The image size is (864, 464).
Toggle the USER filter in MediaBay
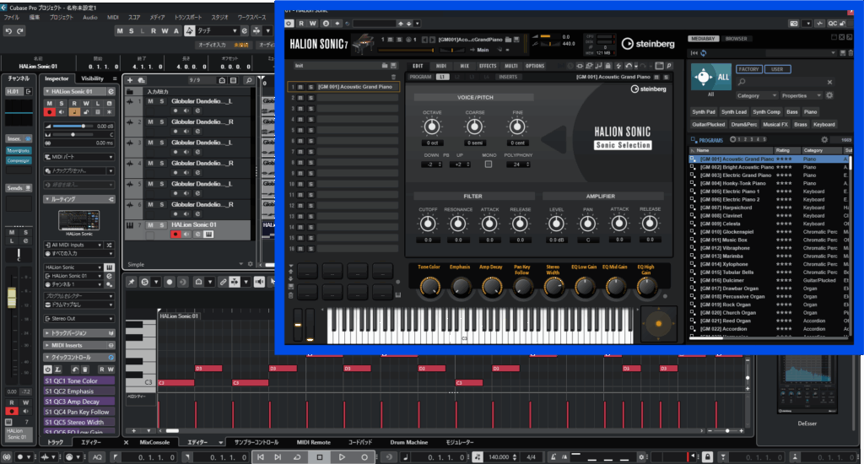pos(777,69)
